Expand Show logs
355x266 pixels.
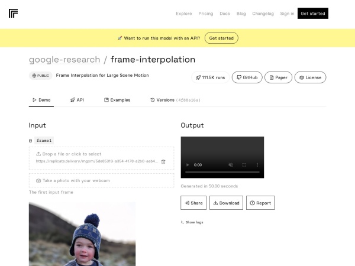point(192,222)
